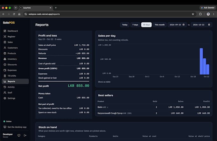This screenshot has width=217, height=141.
Task: Click the start date field 2026-09-23
Action: (177, 25)
